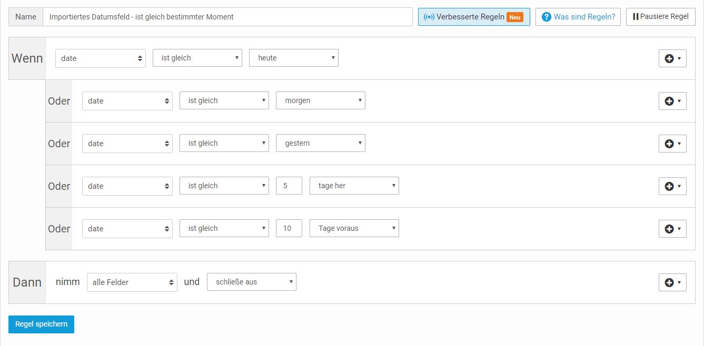Click the orange 'Neu' badge
The image size is (704, 346).
click(515, 17)
